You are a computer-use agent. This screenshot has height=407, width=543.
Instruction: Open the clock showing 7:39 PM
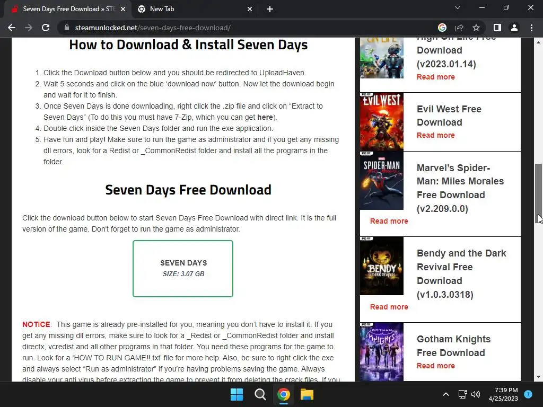[x=503, y=394]
